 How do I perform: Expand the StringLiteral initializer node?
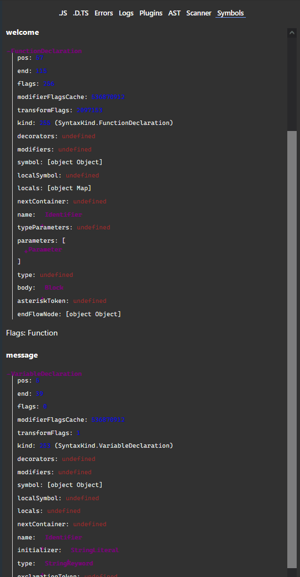pyautogui.click(x=94, y=550)
